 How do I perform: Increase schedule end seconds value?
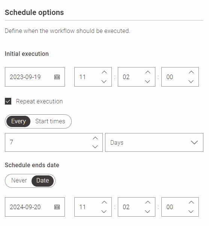pos(191,202)
